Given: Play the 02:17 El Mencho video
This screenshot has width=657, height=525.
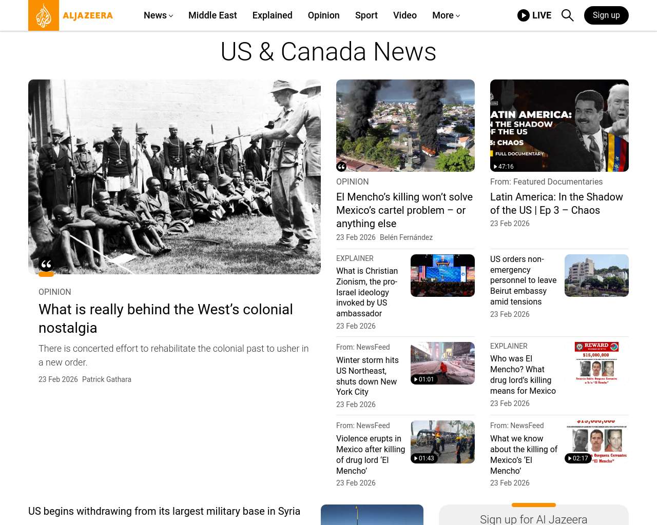Looking at the screenshot, I should coord(578,458).
